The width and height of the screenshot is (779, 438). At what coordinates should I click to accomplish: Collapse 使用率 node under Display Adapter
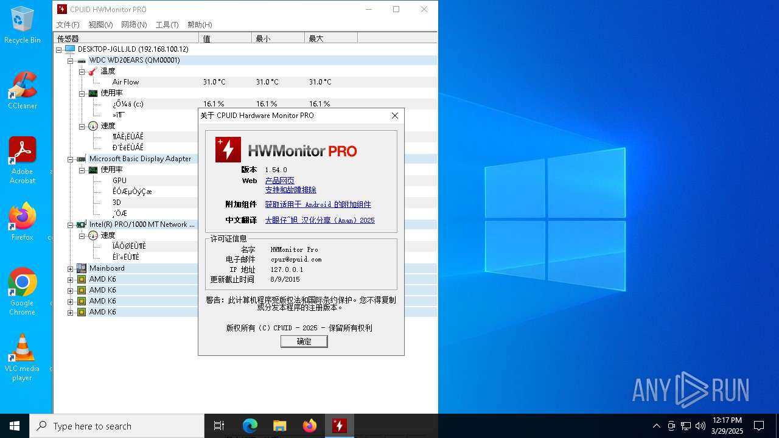pos(82,170)
